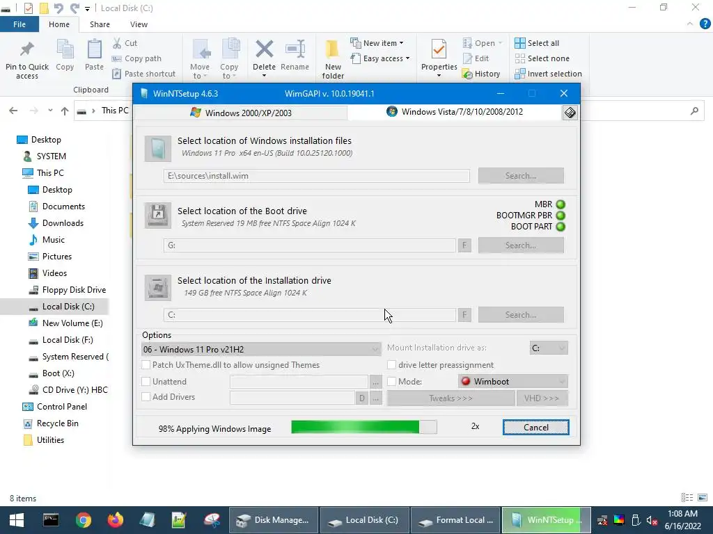Click the volume muted tray icon
This screenshot has height=534, width=713.
[x=652, y=520]
